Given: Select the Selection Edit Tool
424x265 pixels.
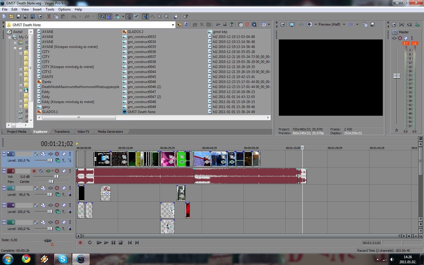Looking at the screenshot, I should coord(160,16).
